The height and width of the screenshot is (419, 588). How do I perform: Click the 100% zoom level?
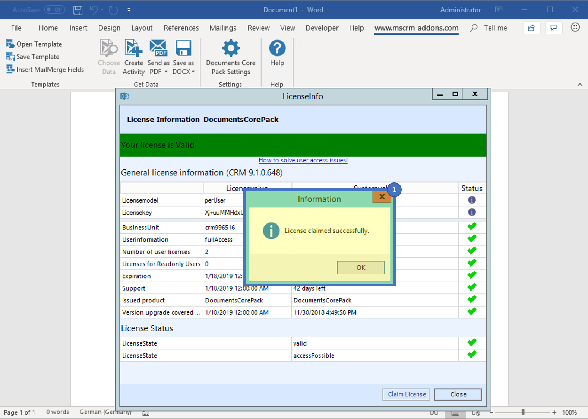(569, 412)
